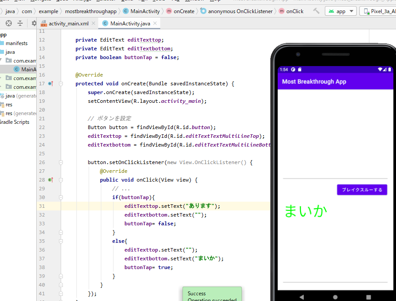Click the 'example' breadcrumb
Image resolution: width=396 pixels, height=301 pixels.
[x=48, y=11]
